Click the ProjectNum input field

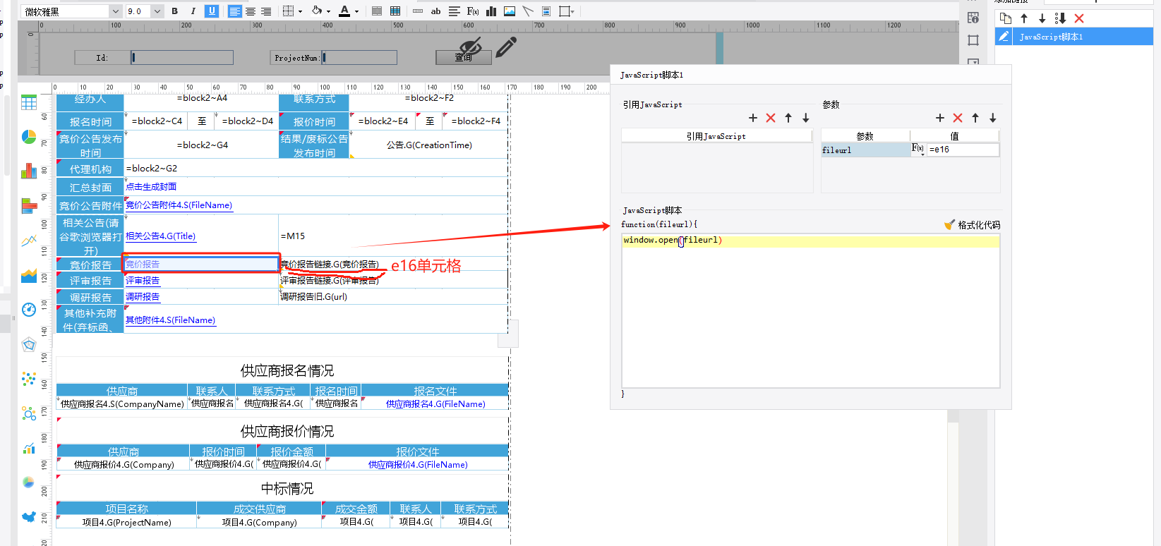pyautogui.click(x=359, y=58)
